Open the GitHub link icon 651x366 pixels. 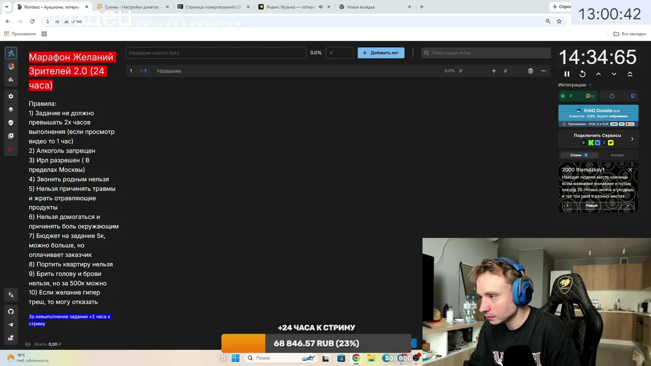pos(11,311)
